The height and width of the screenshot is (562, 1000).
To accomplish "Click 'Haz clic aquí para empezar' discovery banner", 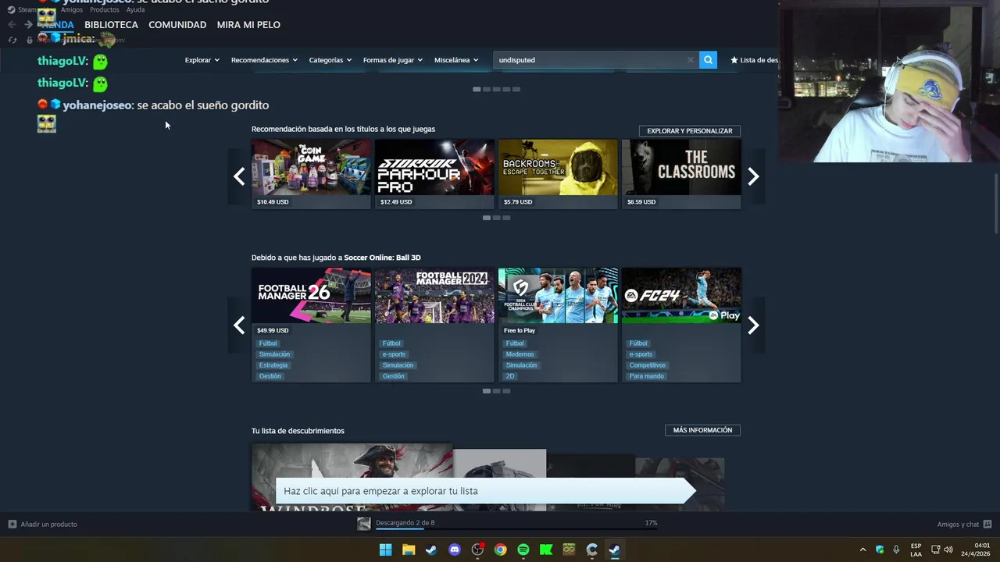I will click(x=484, y=491).
